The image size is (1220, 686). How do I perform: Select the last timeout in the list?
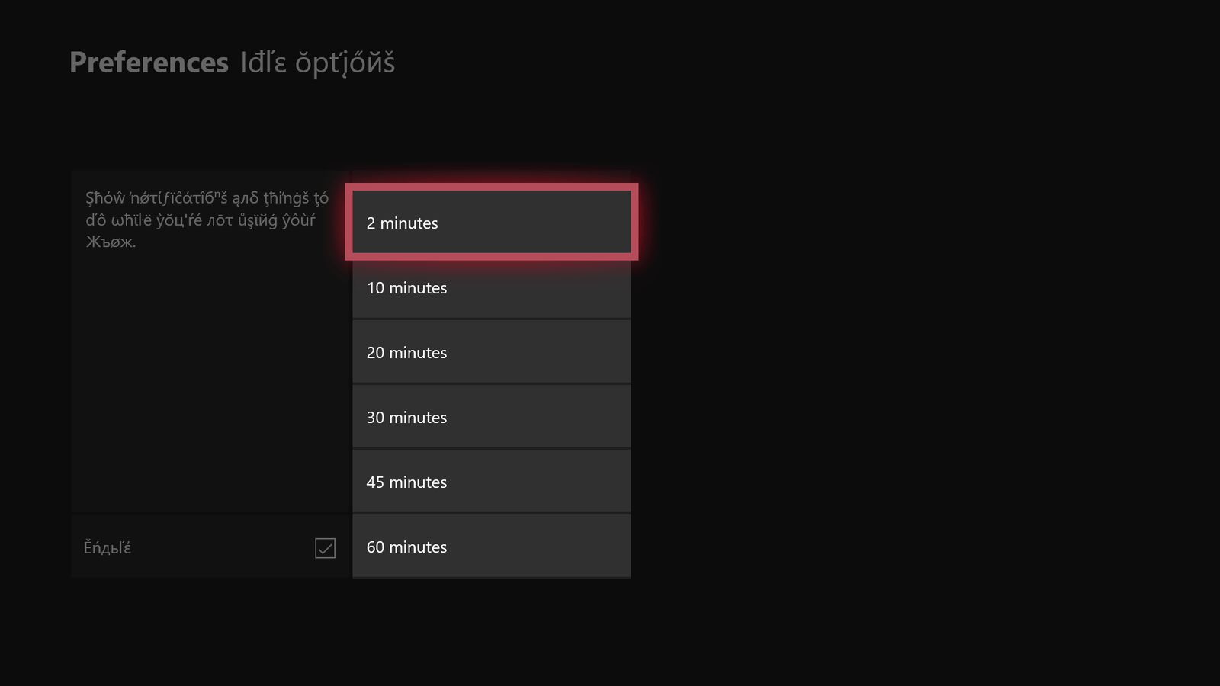tap(491, 547)
